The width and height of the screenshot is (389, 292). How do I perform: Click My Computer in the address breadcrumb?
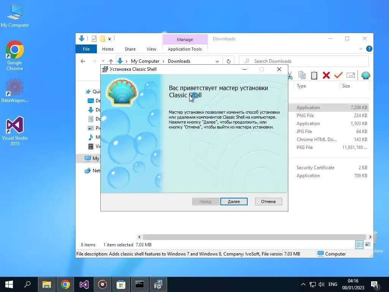145,61
